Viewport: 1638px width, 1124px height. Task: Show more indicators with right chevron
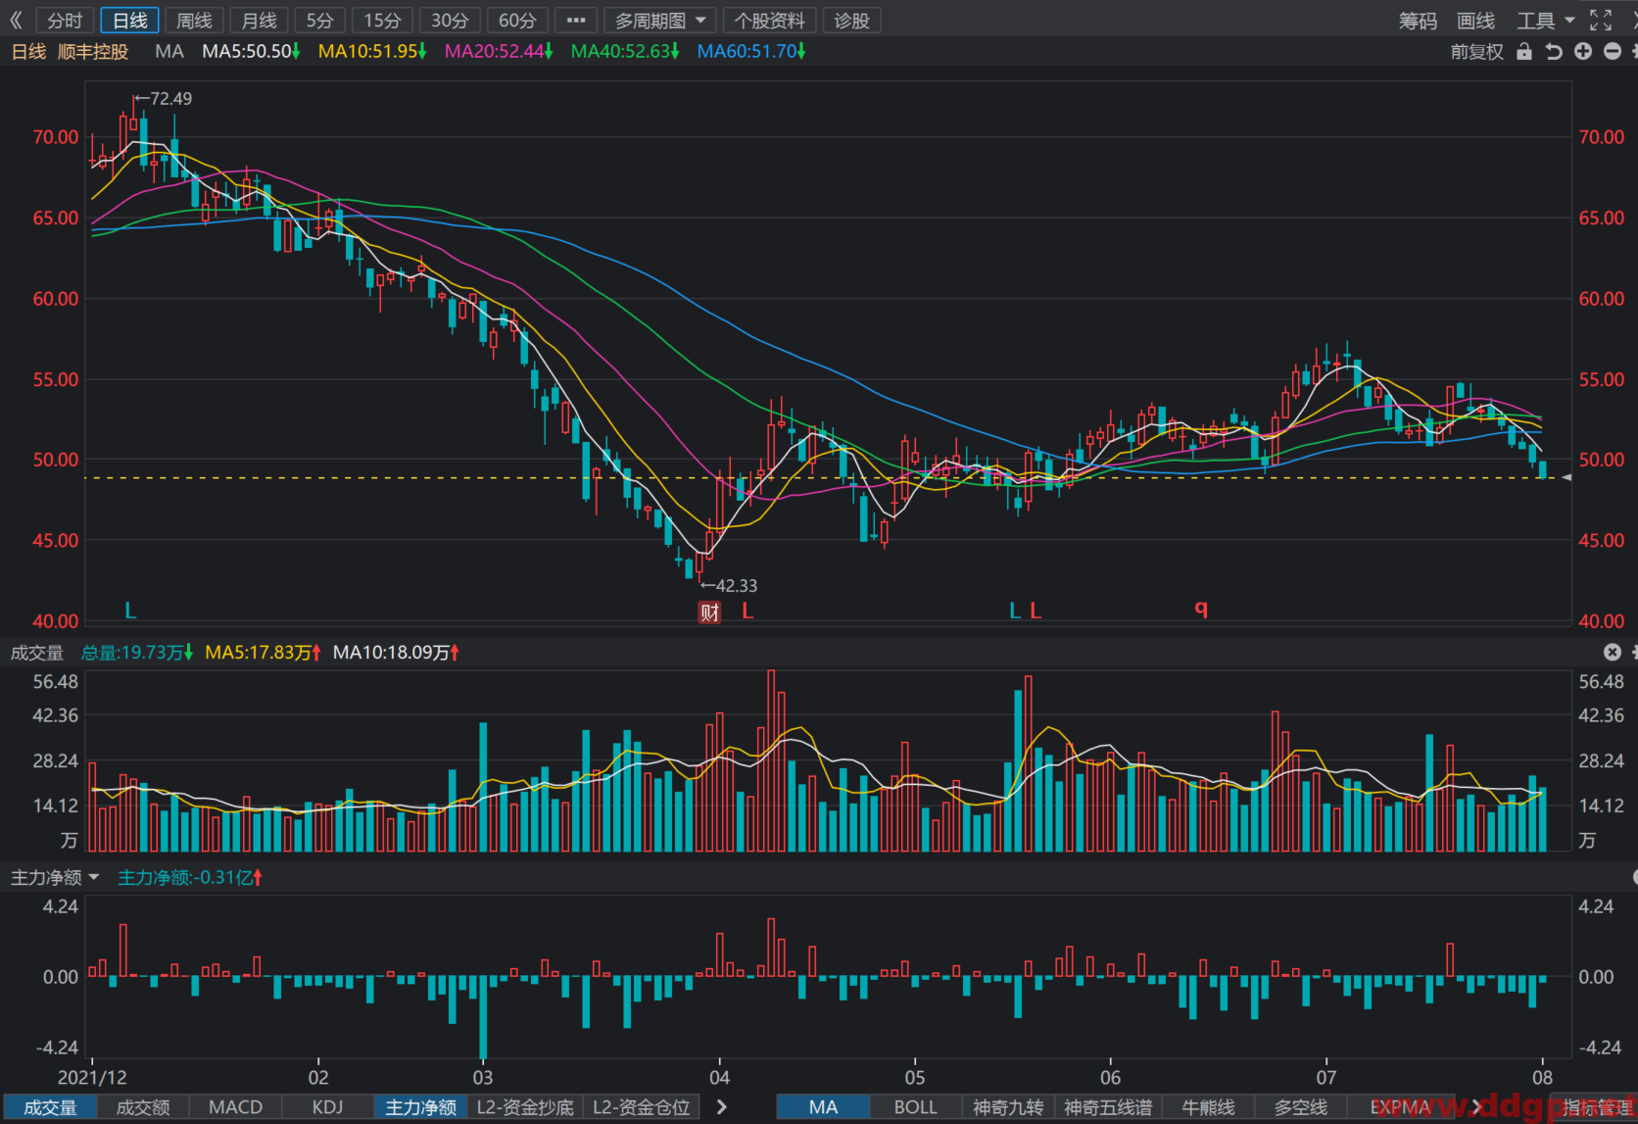(722, 1107)
